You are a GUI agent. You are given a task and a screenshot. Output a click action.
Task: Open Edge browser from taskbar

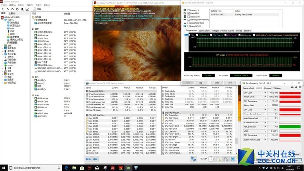[x=66, y=168]
